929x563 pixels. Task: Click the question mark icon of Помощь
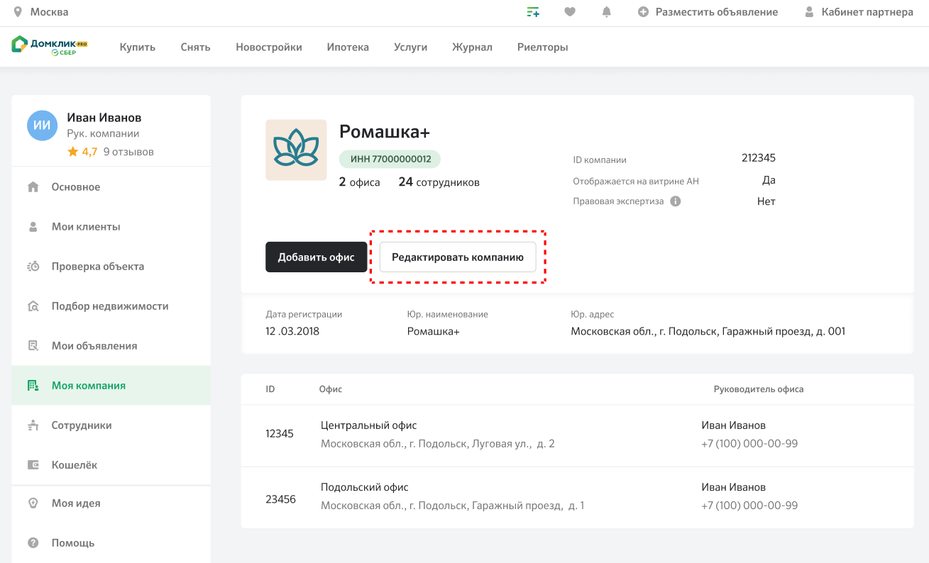[x=33, y=543]
